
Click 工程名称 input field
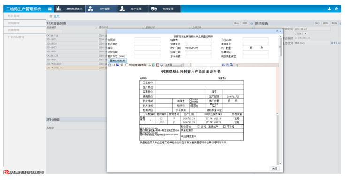(256, 40)
